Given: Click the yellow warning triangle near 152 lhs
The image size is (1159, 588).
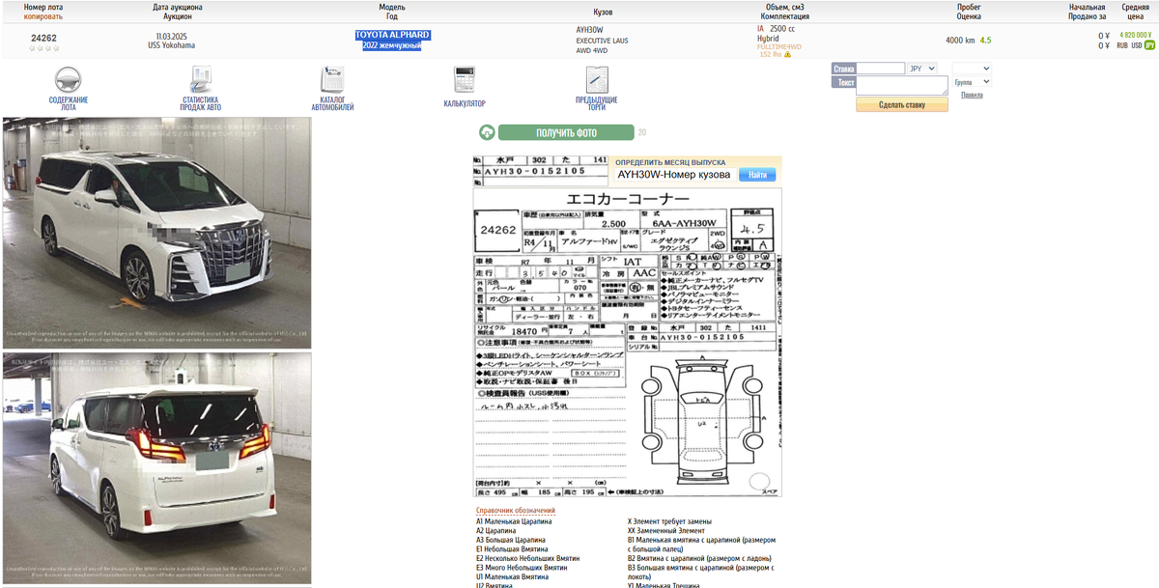Looking at the screenshot, I should (787, 55).
